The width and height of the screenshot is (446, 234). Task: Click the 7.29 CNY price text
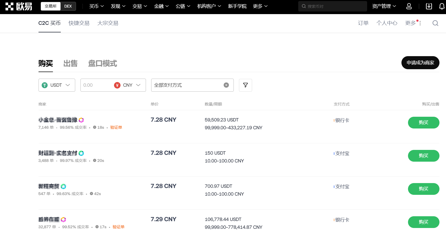(164, 219)
